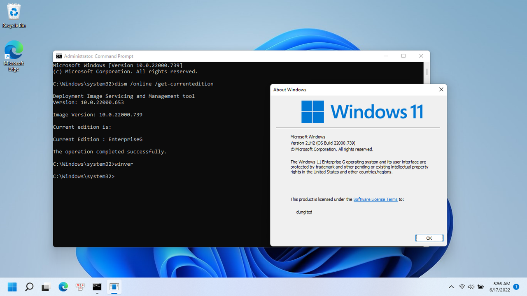Click 'Image Version: 10.0.22000.739' text
The image size is (527, 296).
pyautogui.click(x=98, y=115)
